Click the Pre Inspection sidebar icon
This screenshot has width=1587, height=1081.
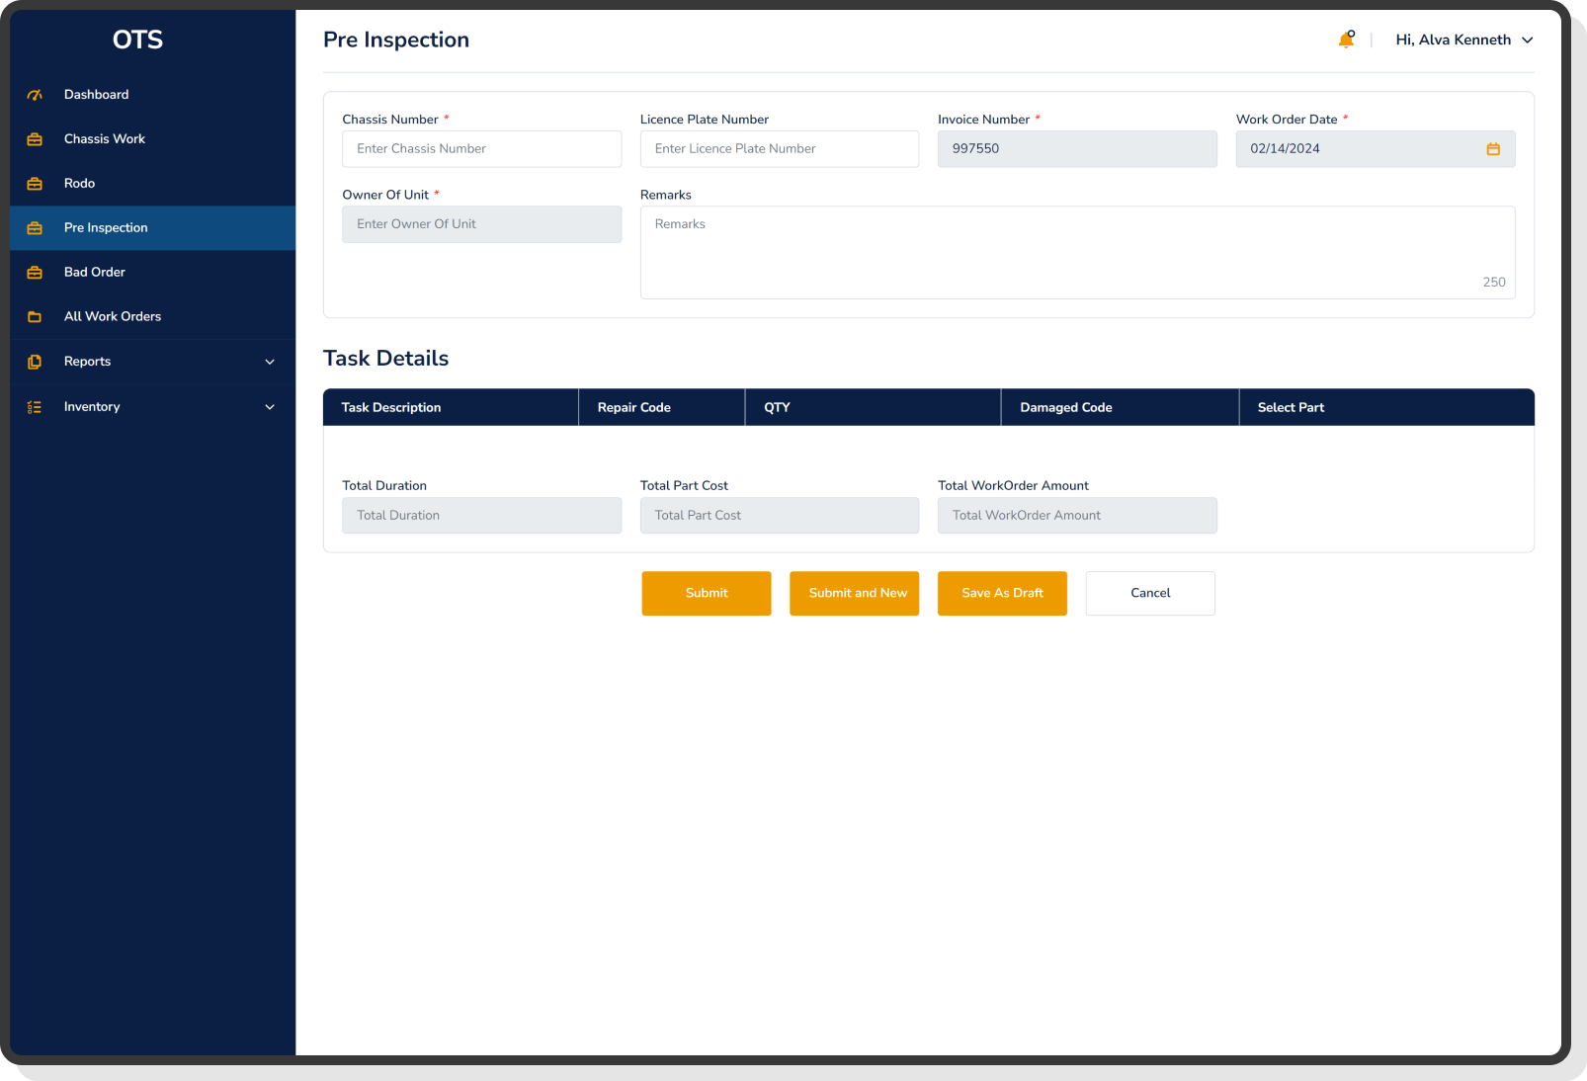35,227
